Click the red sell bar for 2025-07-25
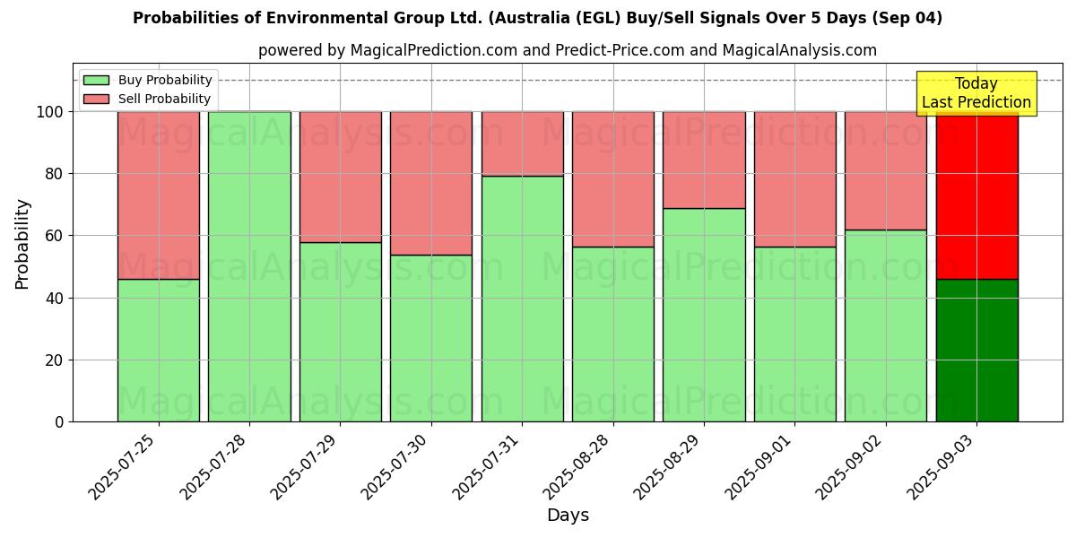 (159, 195)
